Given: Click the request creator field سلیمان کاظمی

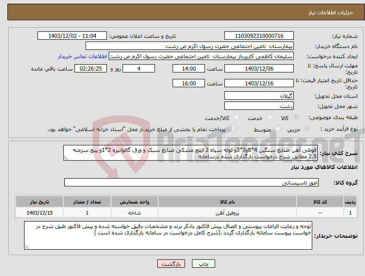Looking at the screenshot, I should [201, 56].
